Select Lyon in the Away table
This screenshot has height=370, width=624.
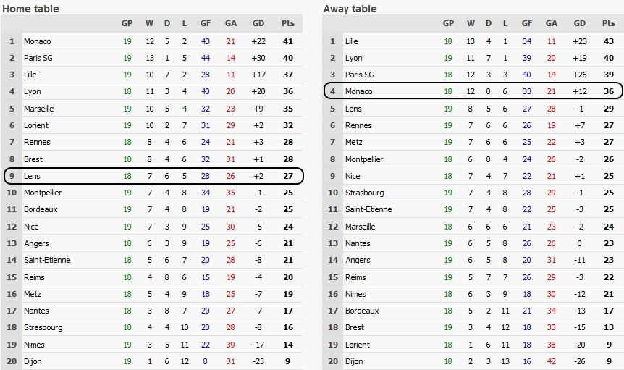click(x=353, y=58)
